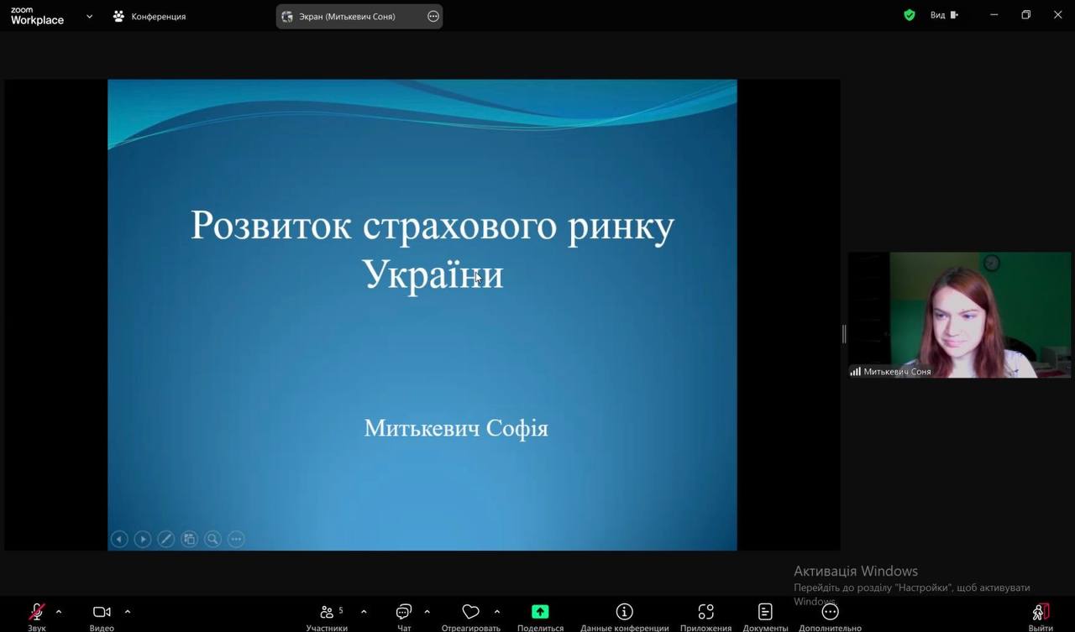The image size is (1075, 632).
Task: Click the Дополнительно more options icon
Action: pos(830,613)
